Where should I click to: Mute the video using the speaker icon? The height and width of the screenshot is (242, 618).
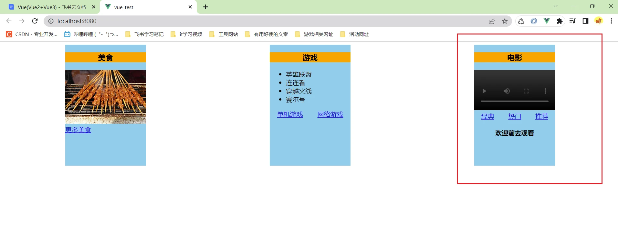tap(507, 91)
